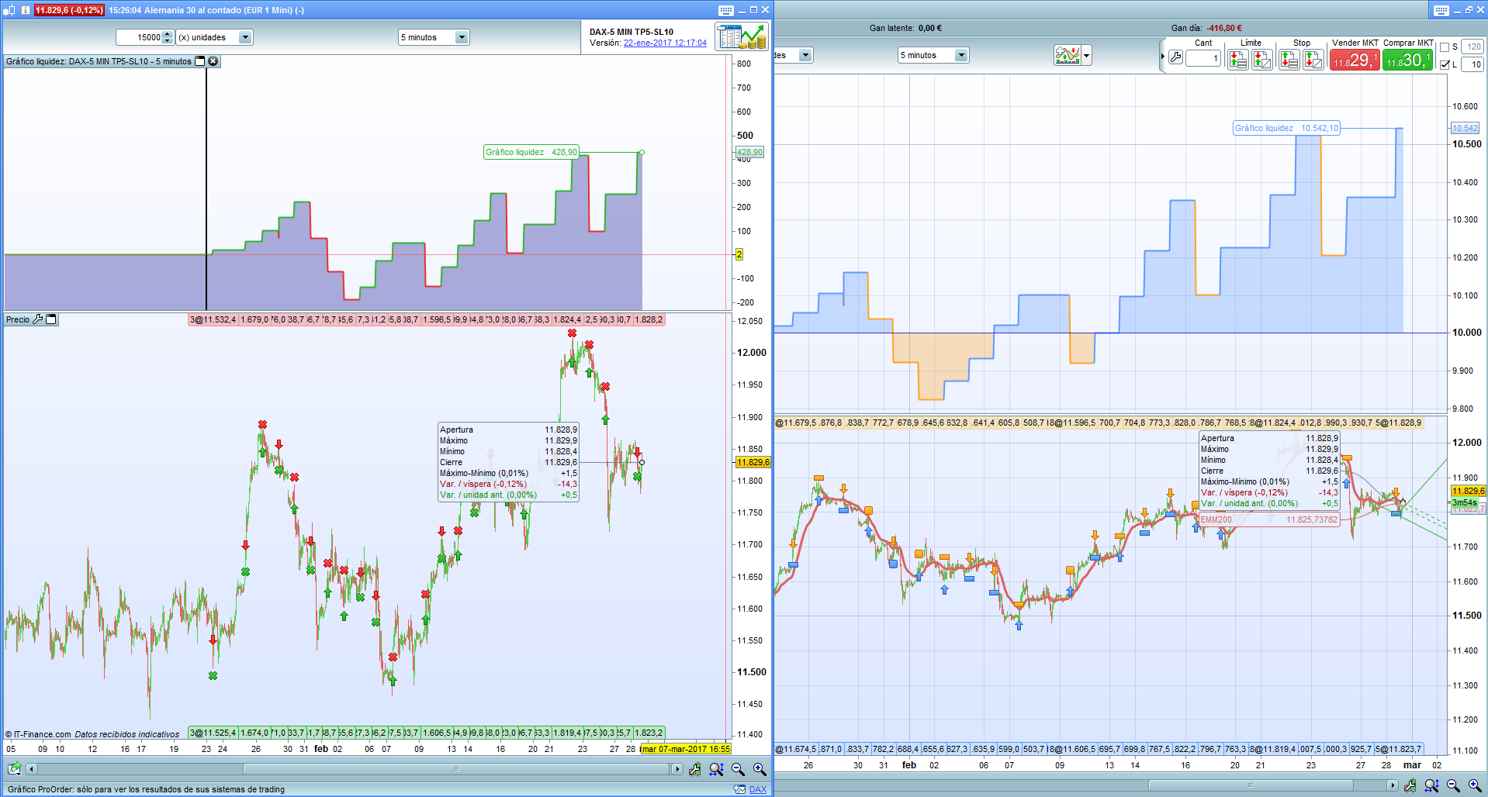Click the Vender MKT sell button
The width and height of the screenshot is (1488, 797).
pyautogui.click(x=1355, y=60)
